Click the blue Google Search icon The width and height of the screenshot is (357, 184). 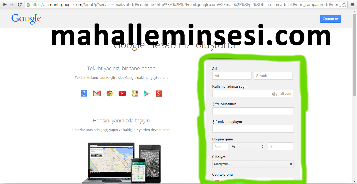pos(84,93)
